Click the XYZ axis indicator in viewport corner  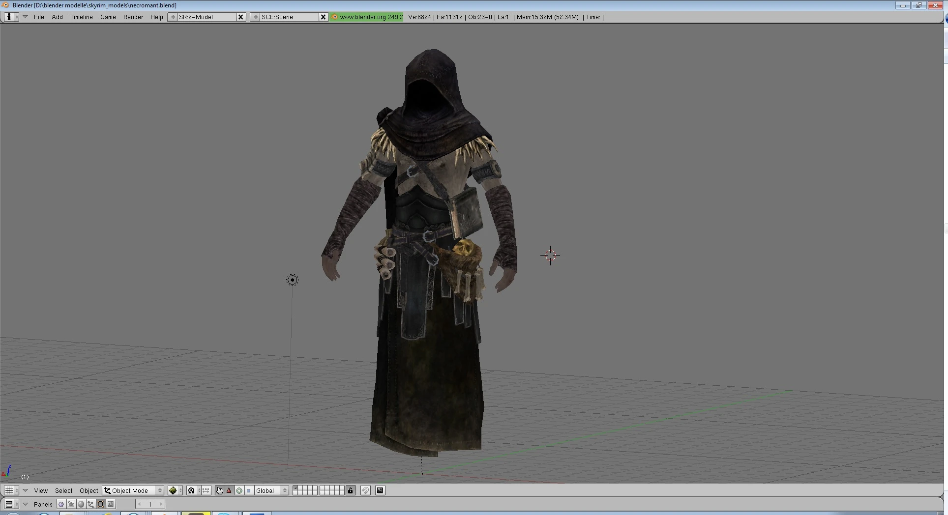(7, 471)
